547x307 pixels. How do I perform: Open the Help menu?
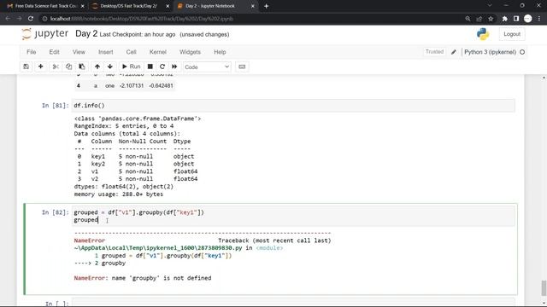220,52
